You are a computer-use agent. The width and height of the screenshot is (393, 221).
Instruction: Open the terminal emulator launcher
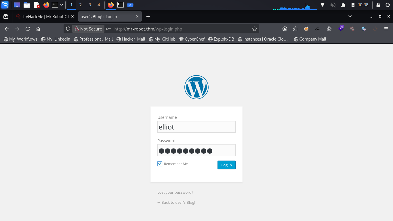pyautogui.click(x=55, y=5)
